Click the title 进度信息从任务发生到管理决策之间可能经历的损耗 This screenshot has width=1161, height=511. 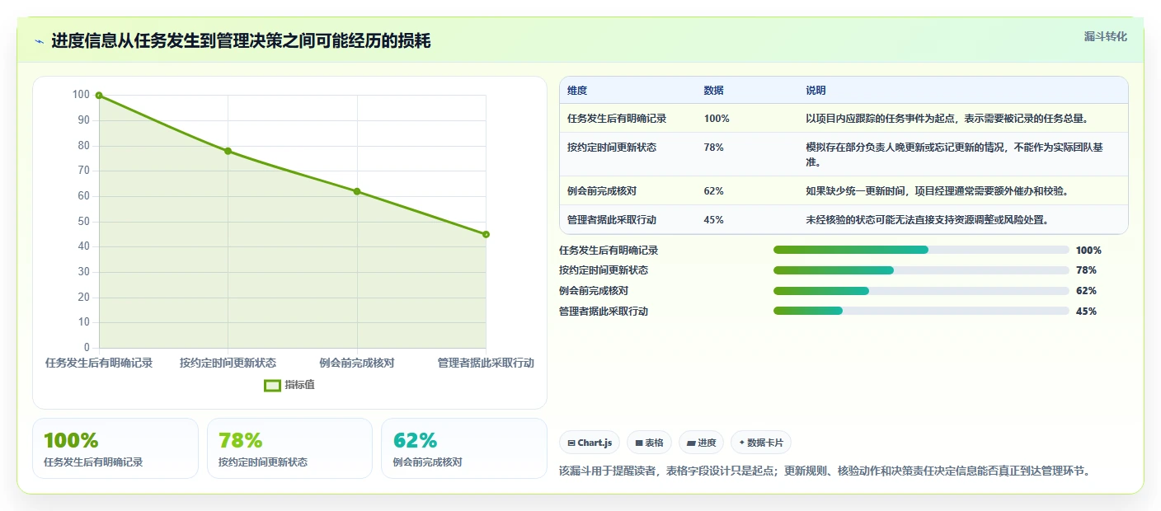[x=241, y=41]
